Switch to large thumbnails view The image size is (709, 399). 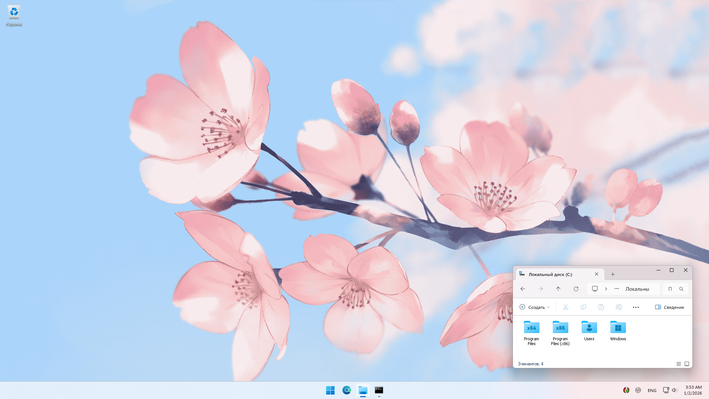pos(687,364)
